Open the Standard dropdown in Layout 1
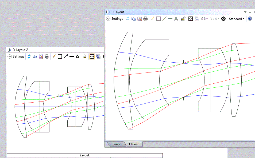This screenshot has height=158, width=255. coord(237,19)
